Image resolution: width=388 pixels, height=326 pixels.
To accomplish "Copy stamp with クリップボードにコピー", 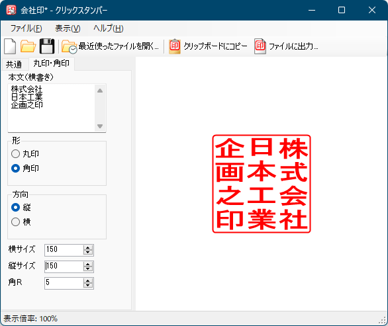I will 208,46.
